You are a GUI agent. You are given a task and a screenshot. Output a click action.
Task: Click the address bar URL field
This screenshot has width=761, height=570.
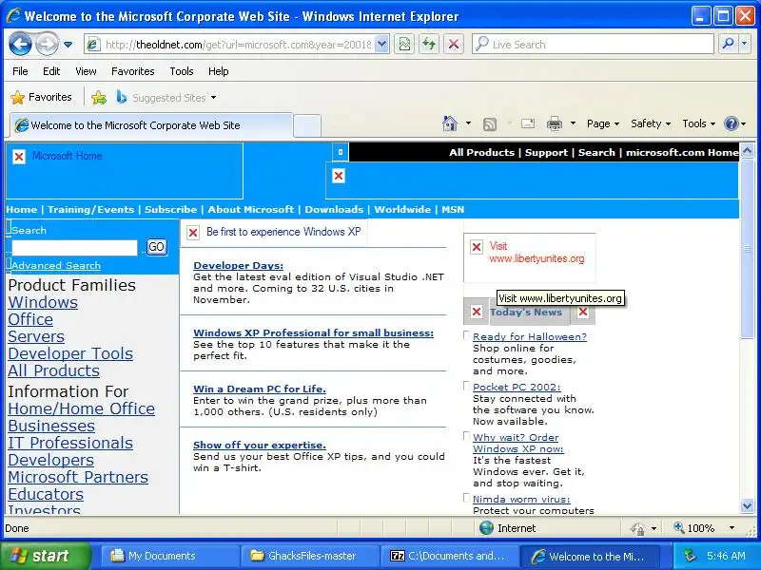pos(238,45)
